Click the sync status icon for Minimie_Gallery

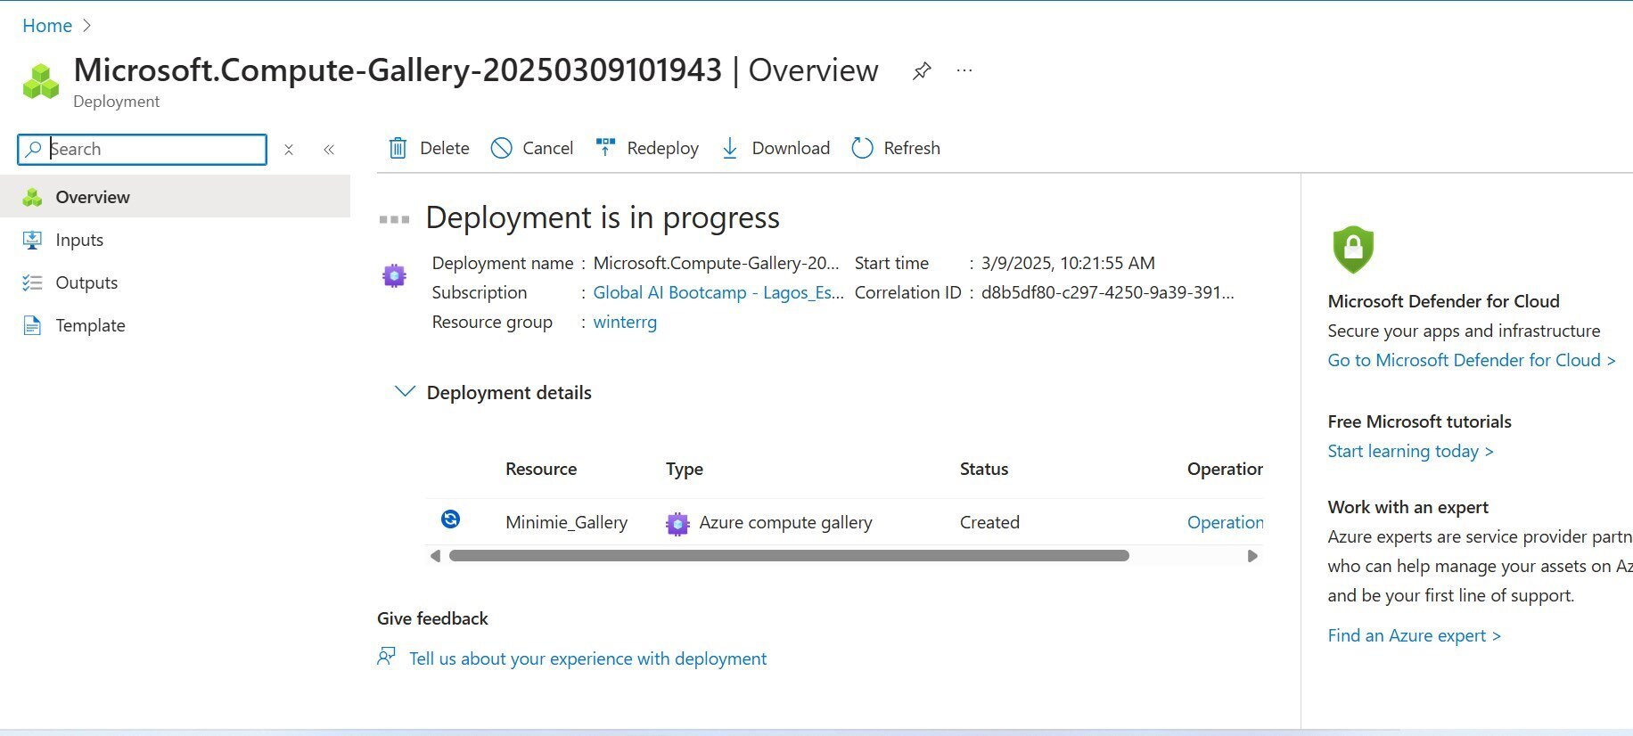[x=451, y=519]
